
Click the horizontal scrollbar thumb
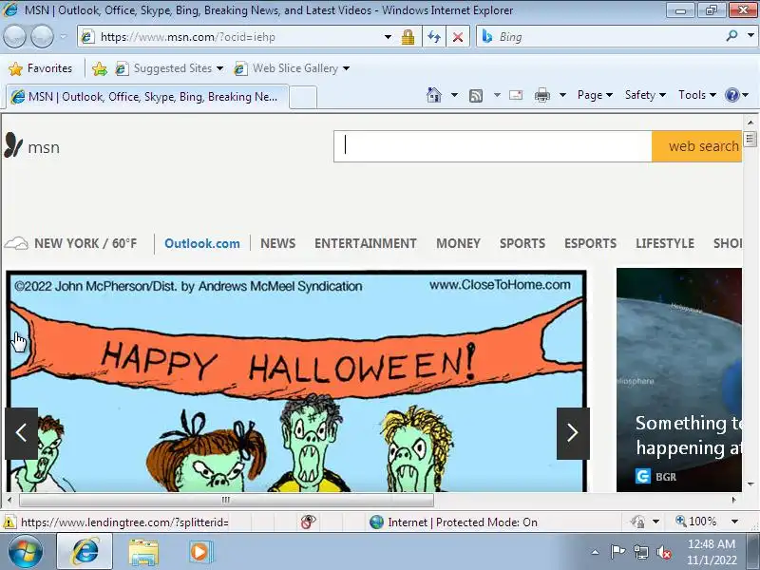[x=226, y=500]
